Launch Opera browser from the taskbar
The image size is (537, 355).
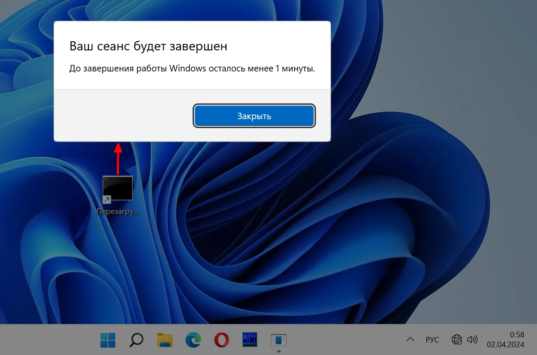point(221,340)
